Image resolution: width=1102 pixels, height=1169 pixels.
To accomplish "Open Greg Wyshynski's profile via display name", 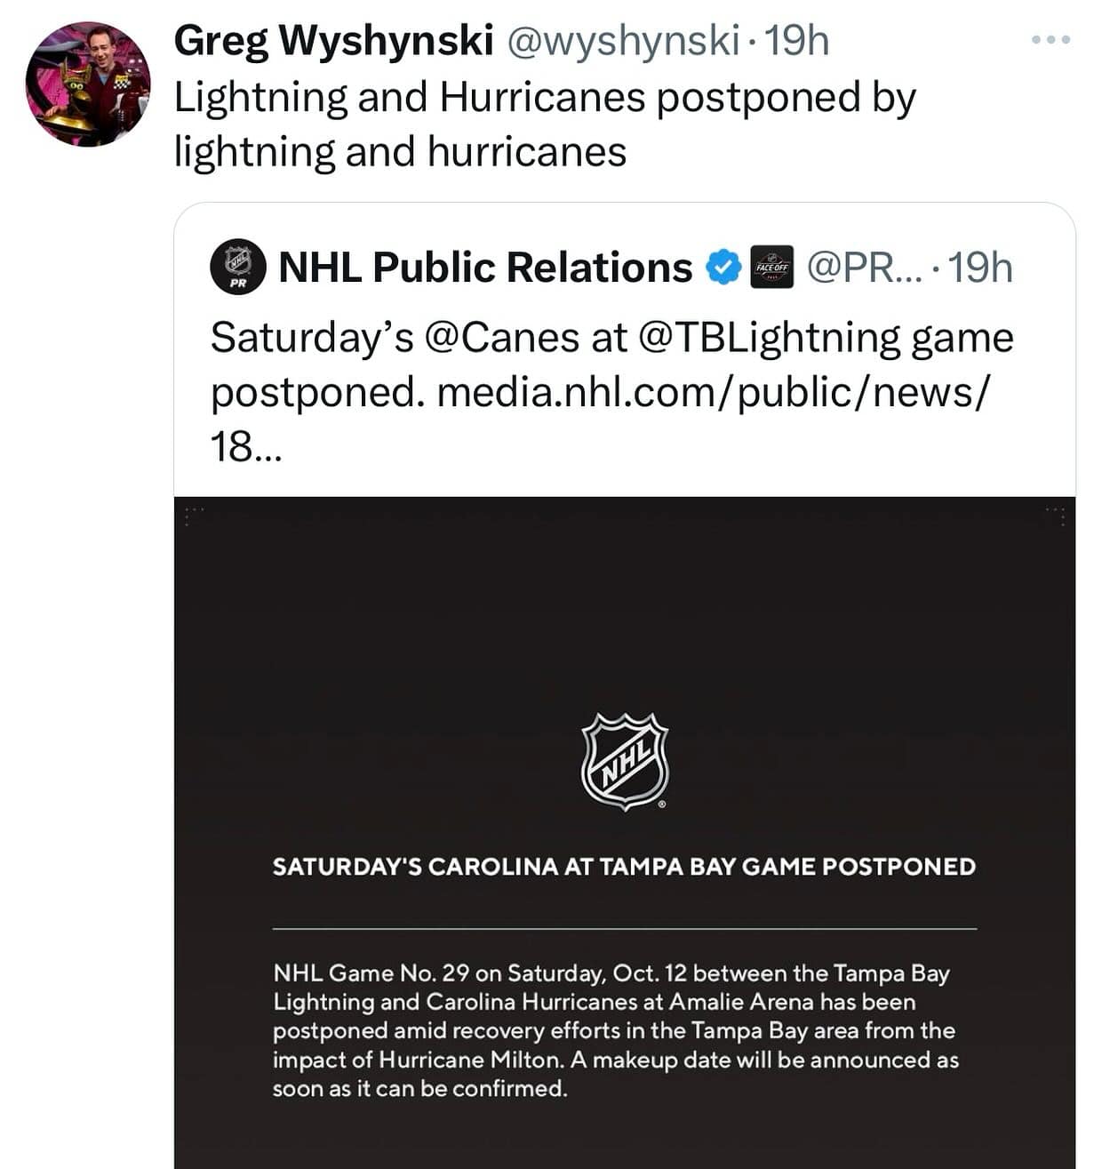I will 333,41.
